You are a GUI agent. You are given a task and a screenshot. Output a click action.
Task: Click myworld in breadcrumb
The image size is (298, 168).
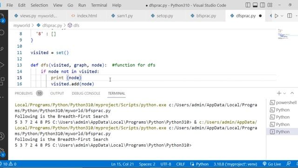[x=21, y=25]
